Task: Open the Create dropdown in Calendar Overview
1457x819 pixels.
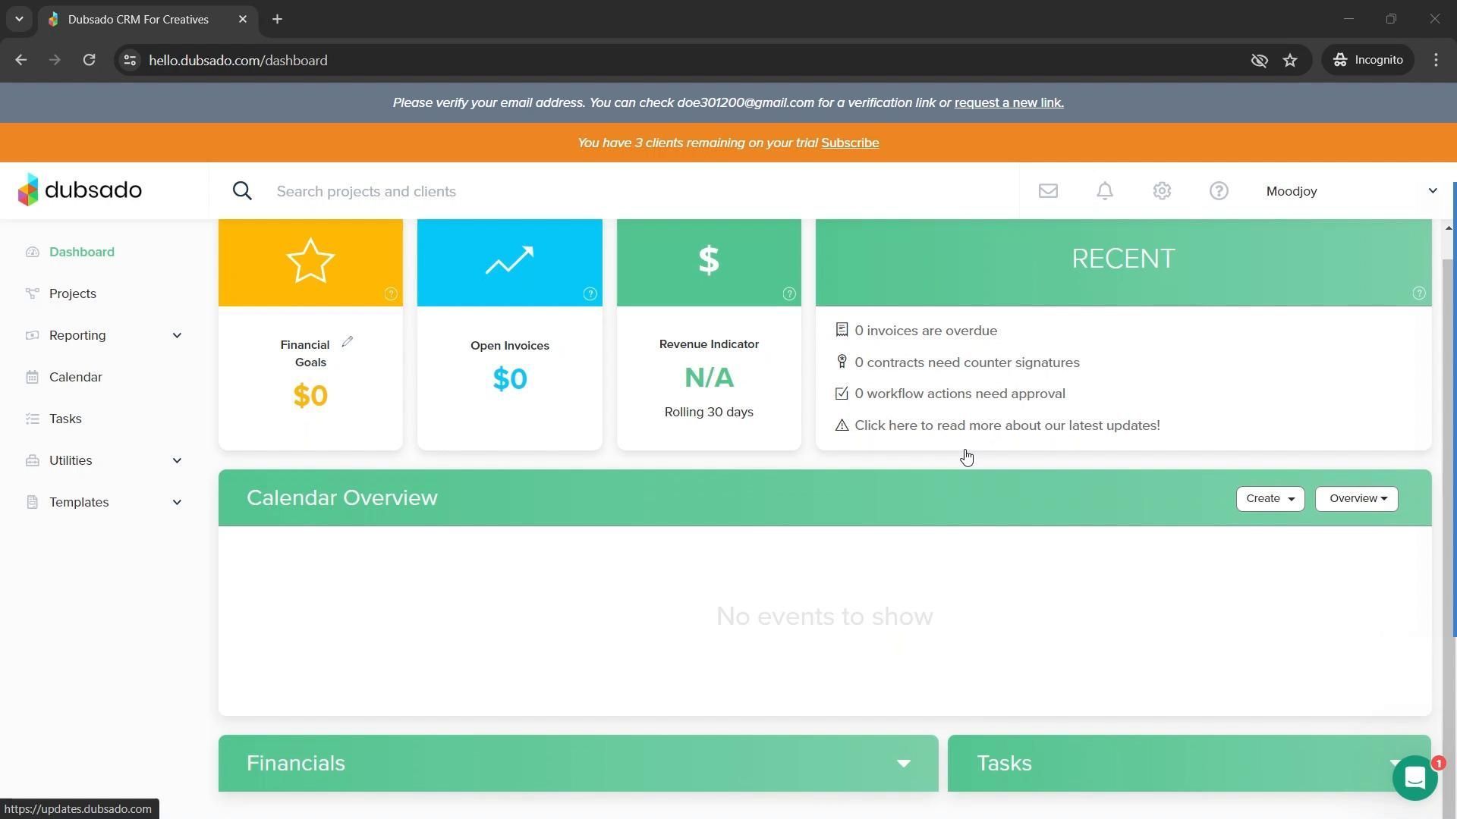Action: coord(1270,499)
